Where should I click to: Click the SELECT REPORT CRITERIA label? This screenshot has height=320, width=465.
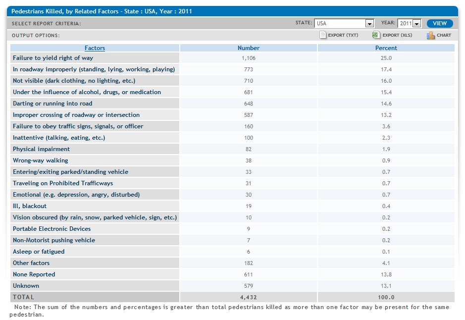46,24
